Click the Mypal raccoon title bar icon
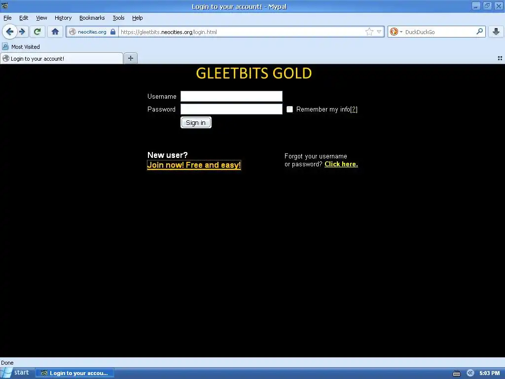Screen dimensions: 505x379 (x=4, y=5)
